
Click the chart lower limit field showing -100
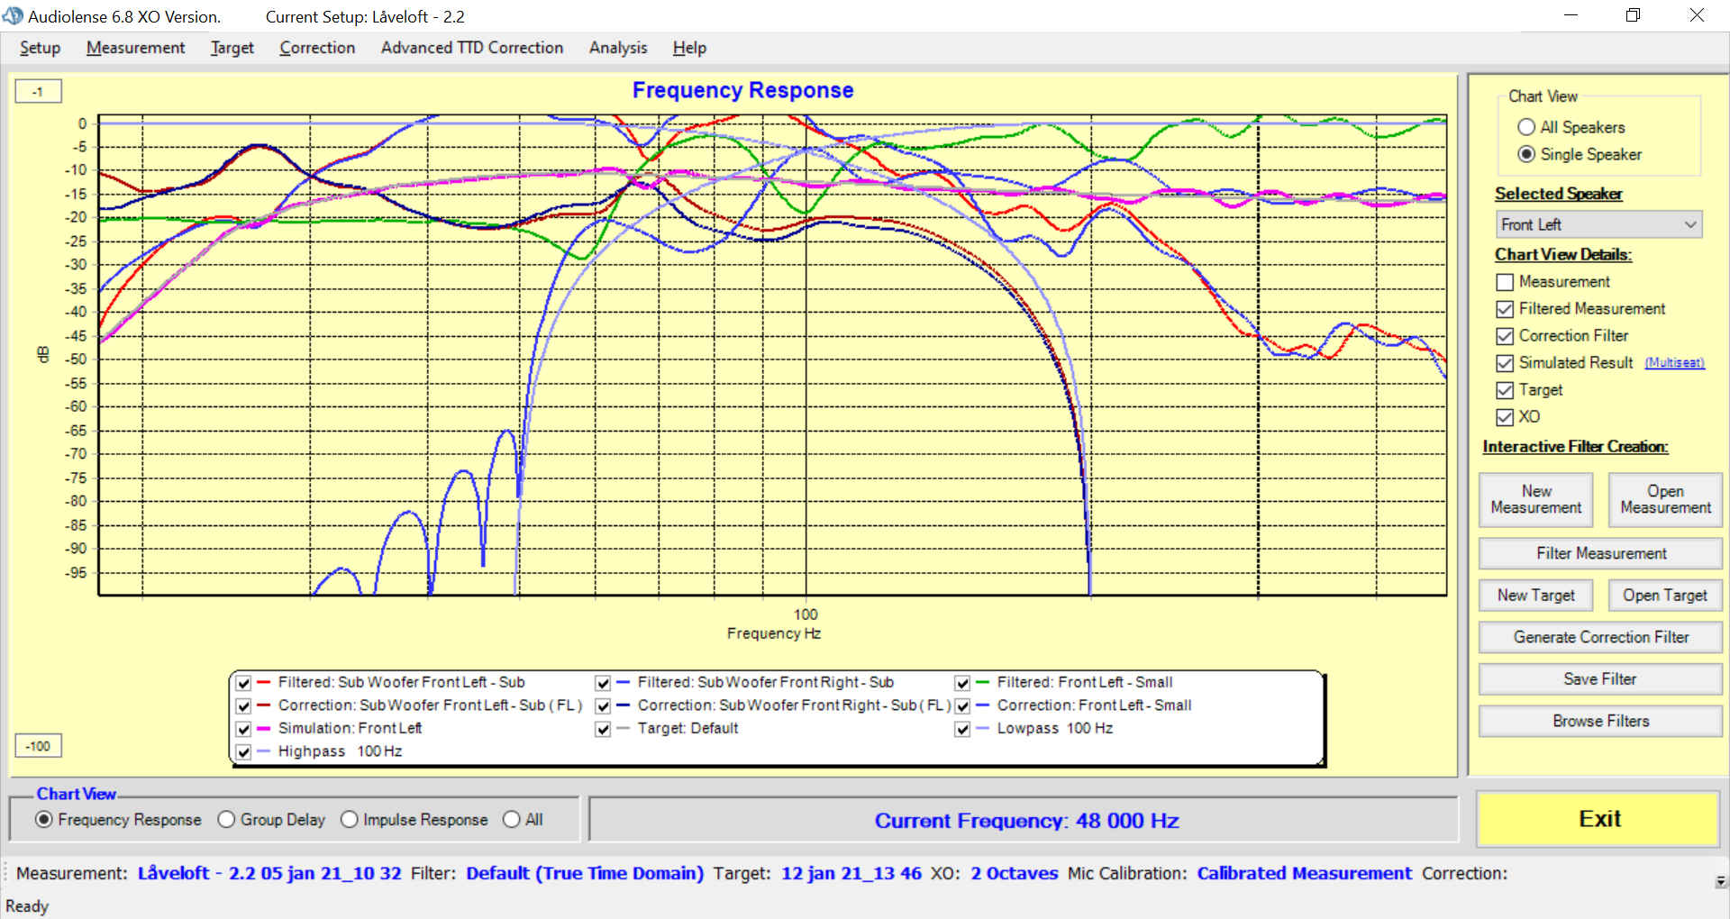point(38,746)
